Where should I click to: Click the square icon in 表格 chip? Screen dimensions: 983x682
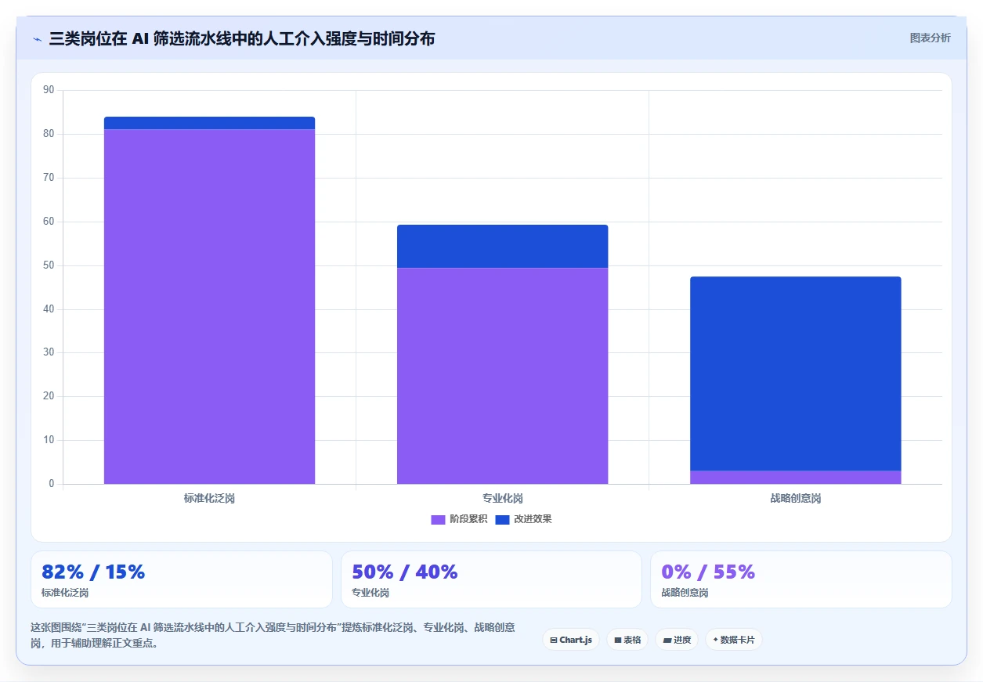617,641
